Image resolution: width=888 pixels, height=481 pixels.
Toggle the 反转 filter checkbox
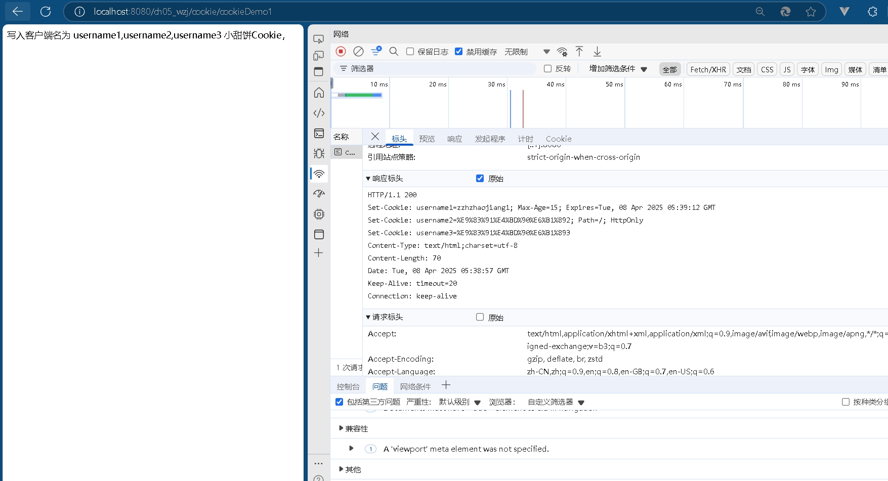(x=547, y=69)
